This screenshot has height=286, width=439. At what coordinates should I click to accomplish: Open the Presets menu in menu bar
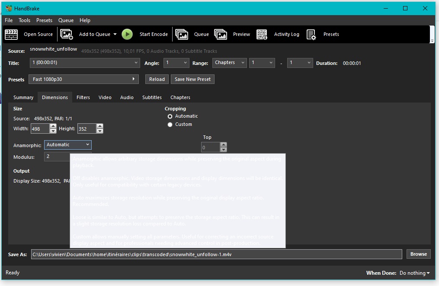coord(44,20)
